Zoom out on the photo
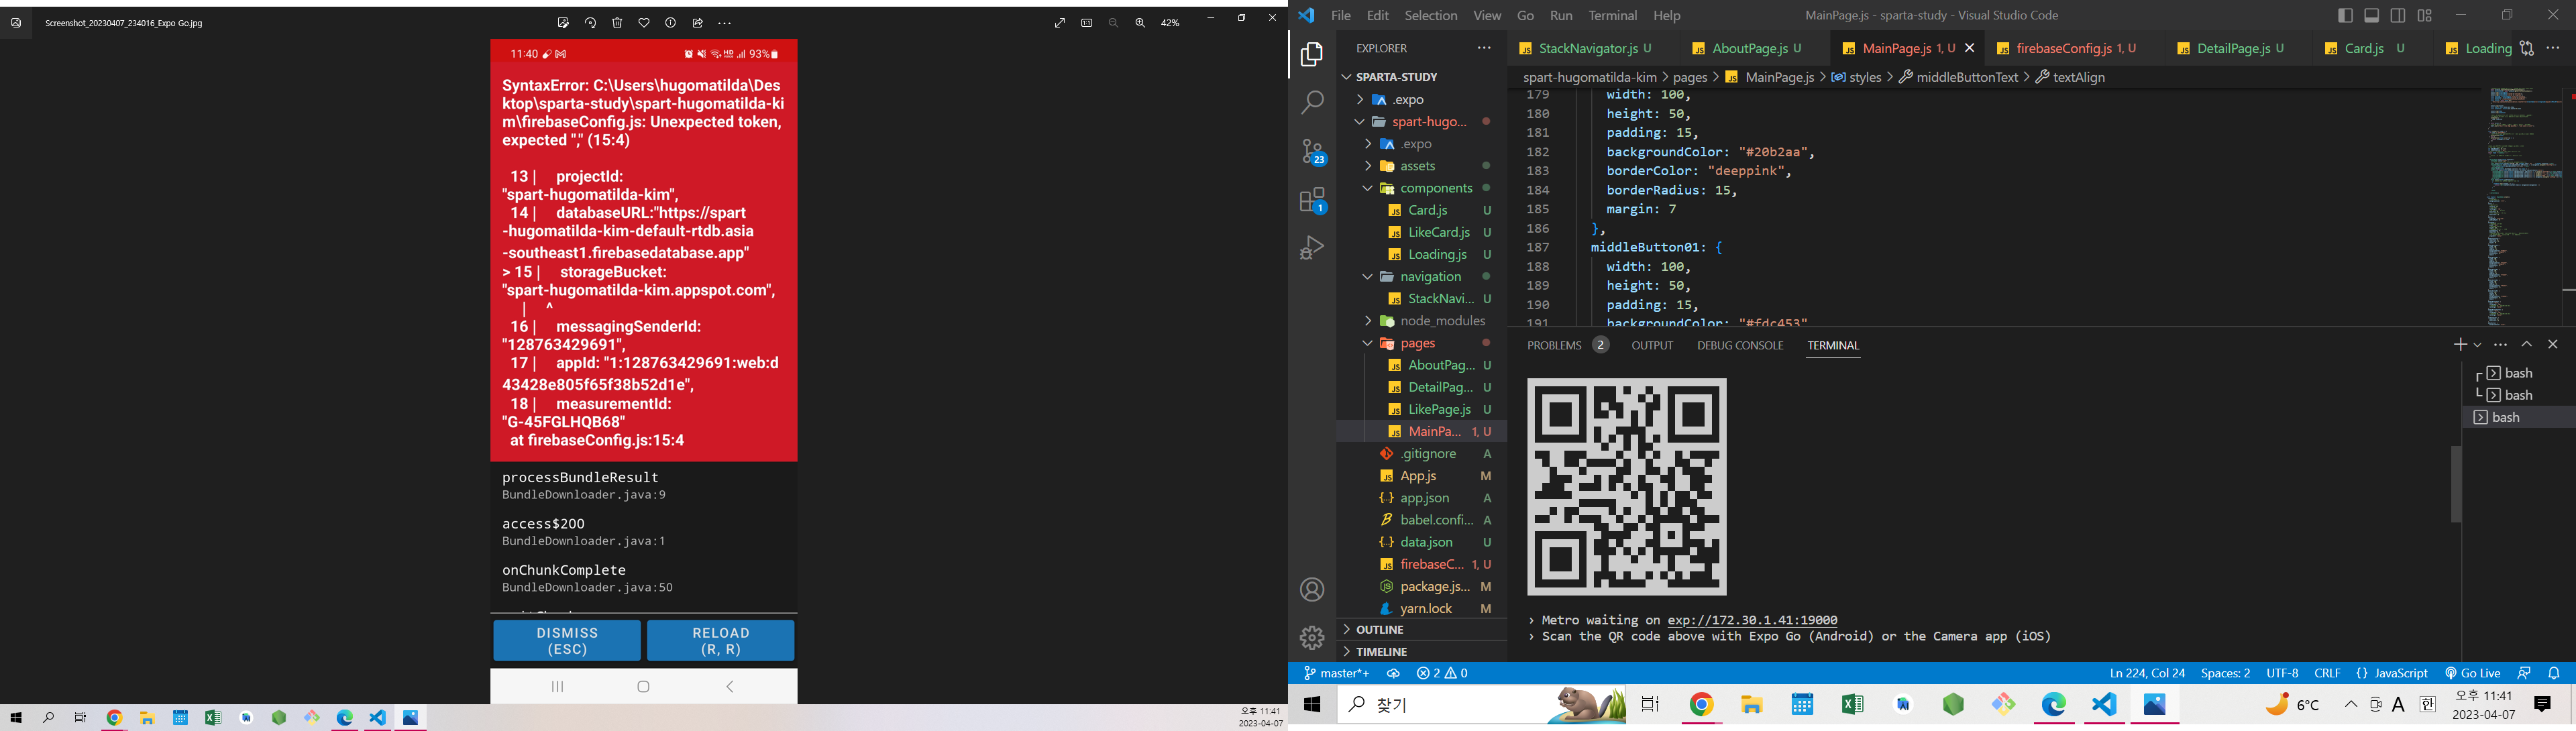The height and width of the screenshot is (731, 2576). (1113, 23)
